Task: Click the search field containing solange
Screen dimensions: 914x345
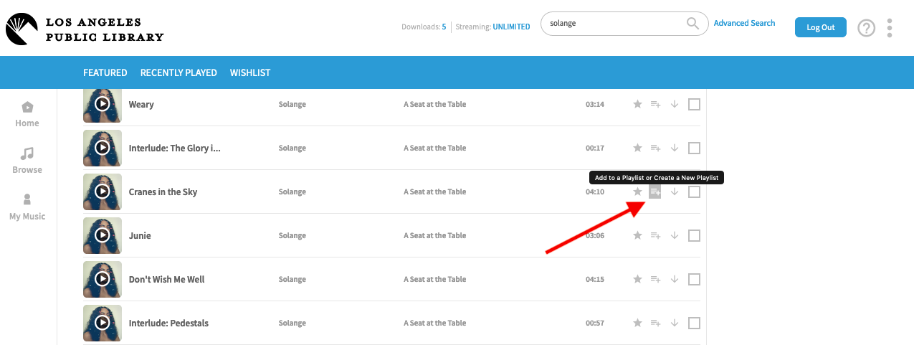Action: 613,24
